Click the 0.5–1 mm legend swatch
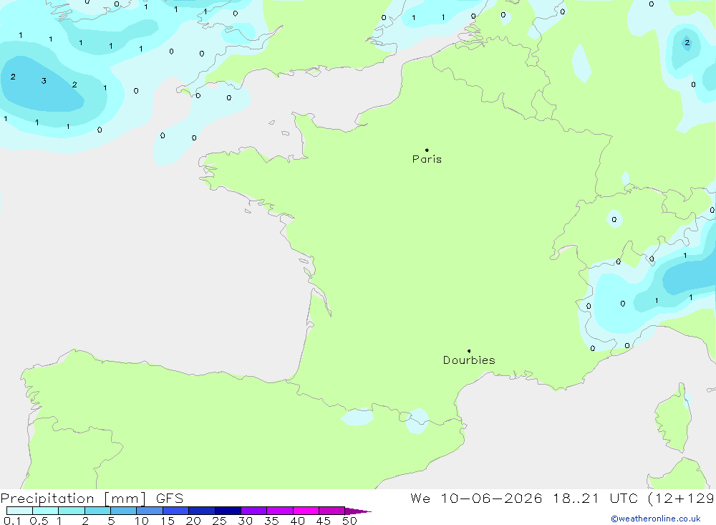716x525 pixels. 46,511
